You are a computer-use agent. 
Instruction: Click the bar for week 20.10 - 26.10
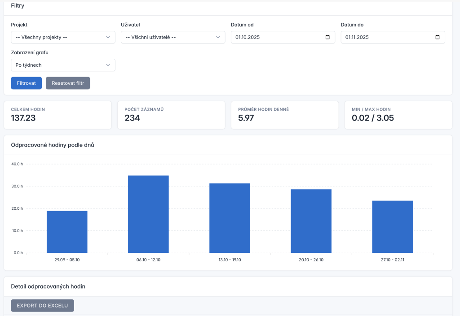tap(311, 221)
